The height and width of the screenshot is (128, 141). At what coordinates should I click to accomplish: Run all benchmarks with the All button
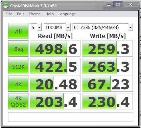18,31
